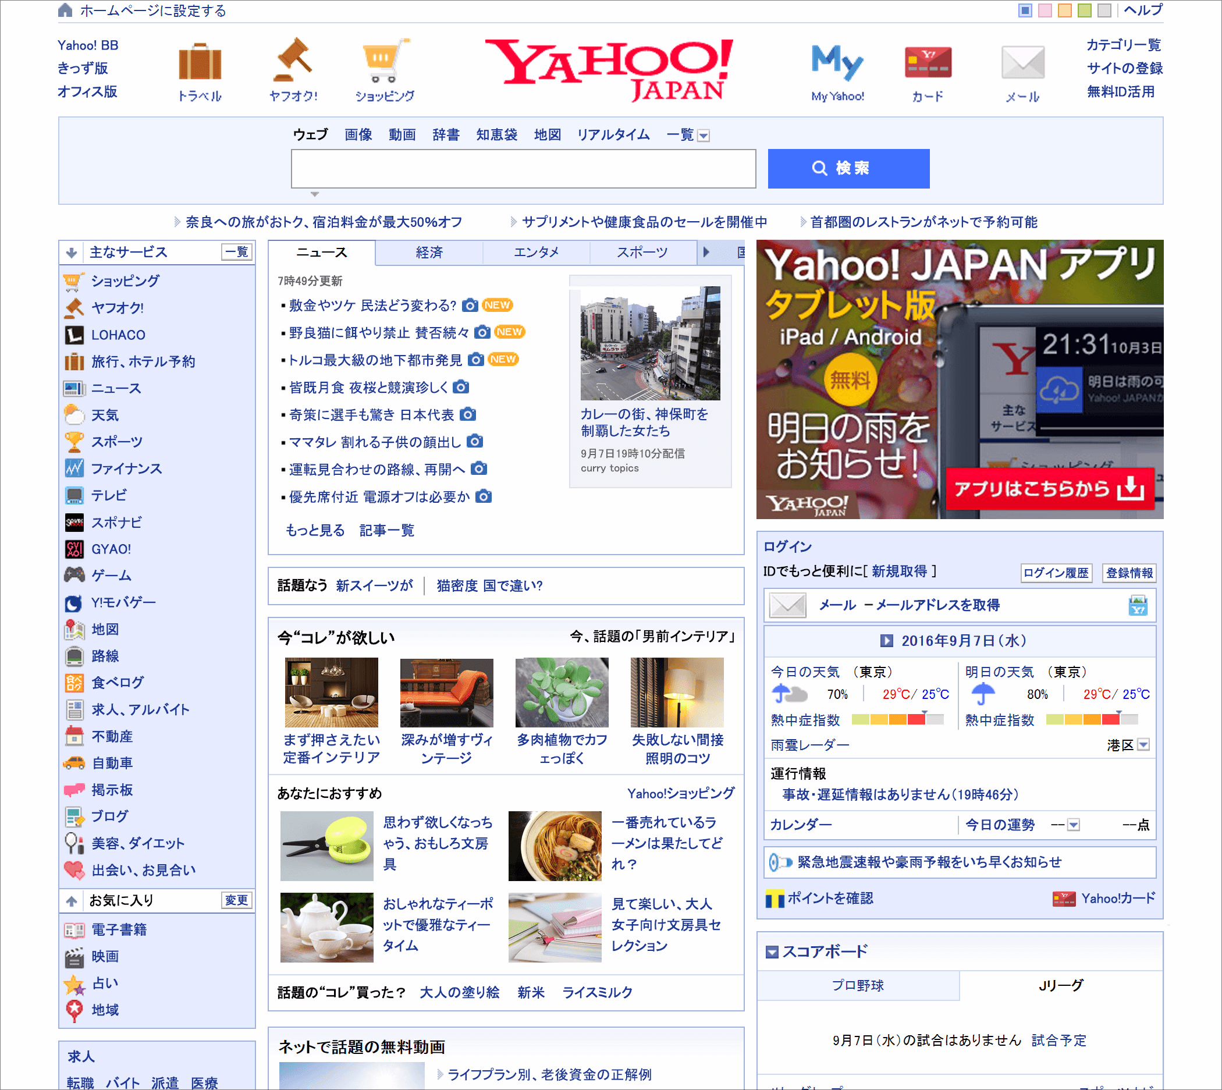Expand the search box options arrow

point(314,194)
